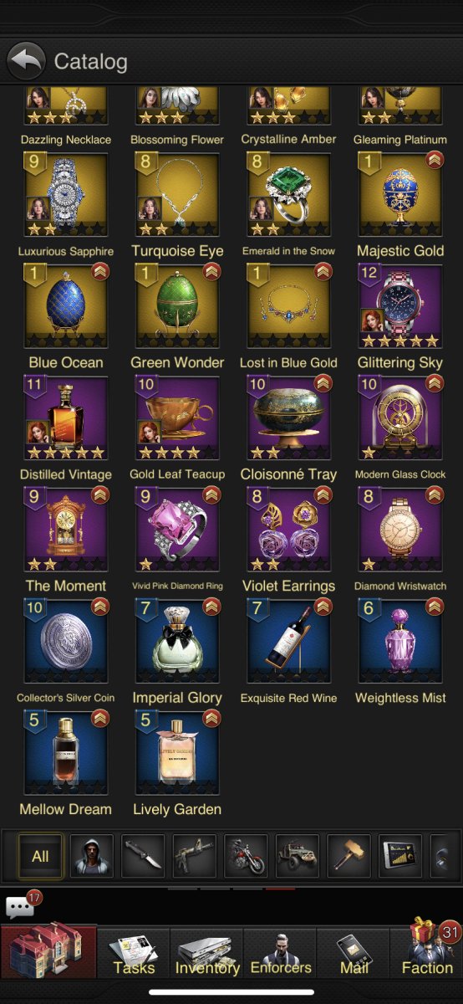463x1004 pixels.
Task: Select the rifle category filter
Action: [x=194, y=856]
